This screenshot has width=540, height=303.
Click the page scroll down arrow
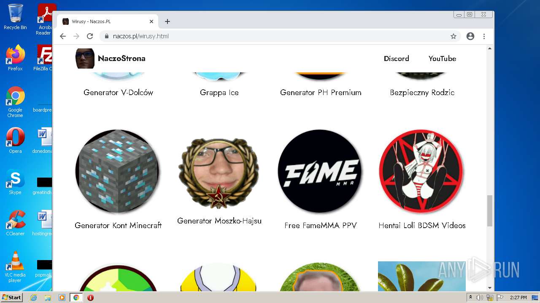tap(490, 288)
